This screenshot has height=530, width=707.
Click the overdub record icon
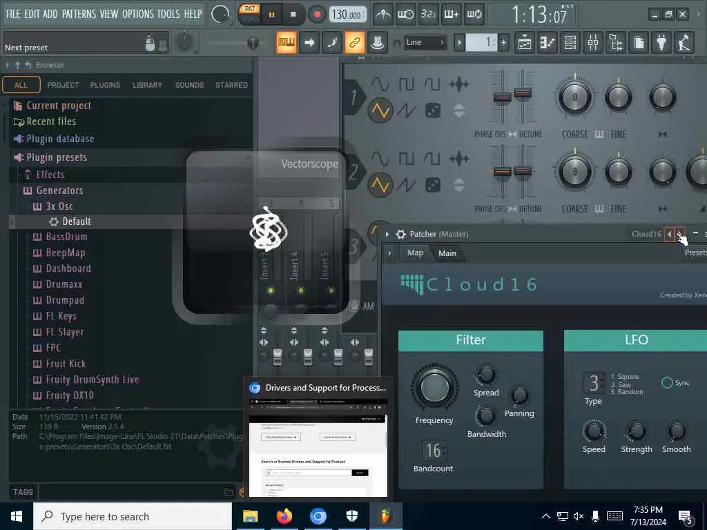coord(452,14)
